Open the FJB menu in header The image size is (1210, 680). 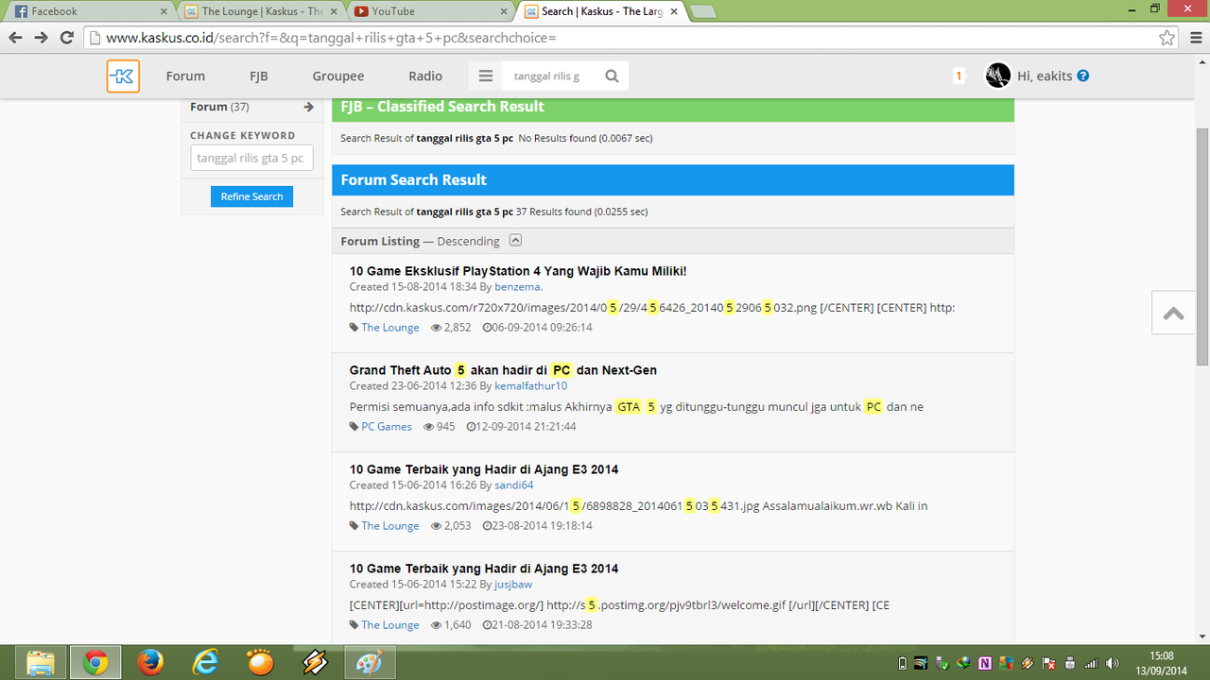point(259,76)
